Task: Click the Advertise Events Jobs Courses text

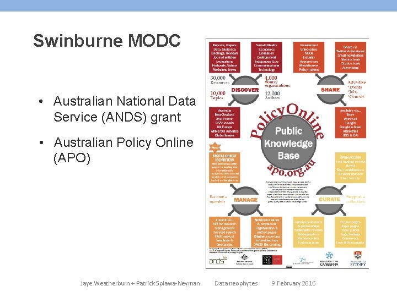Action: click(x=357, y=90)
